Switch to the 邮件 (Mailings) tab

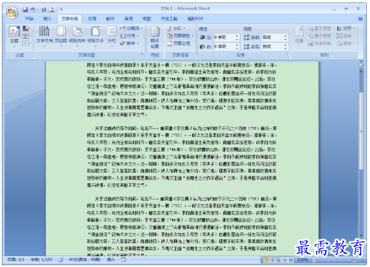click(x=110, y=19)
